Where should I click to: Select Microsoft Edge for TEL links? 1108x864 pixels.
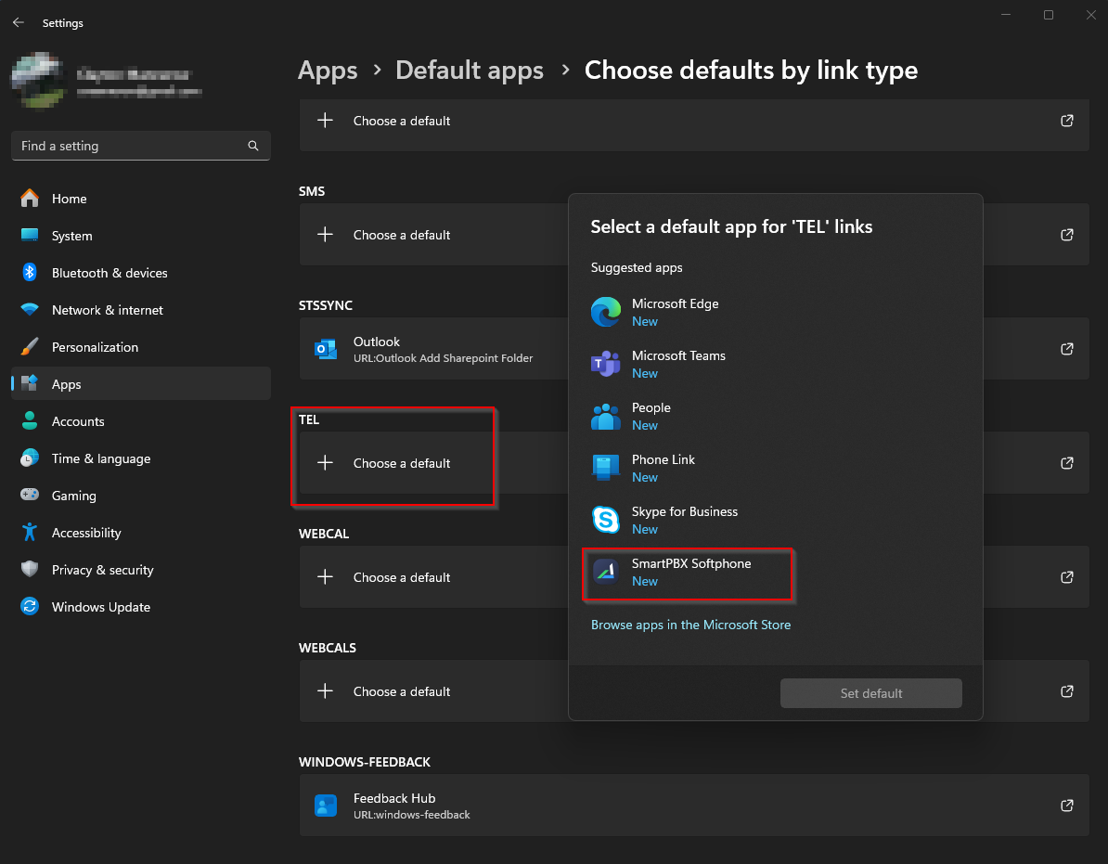[775, 312]
